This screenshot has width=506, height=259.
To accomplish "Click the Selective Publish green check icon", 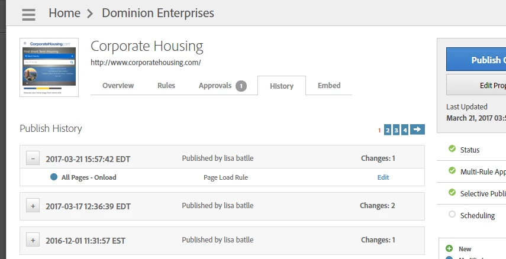I will point(452,193).
